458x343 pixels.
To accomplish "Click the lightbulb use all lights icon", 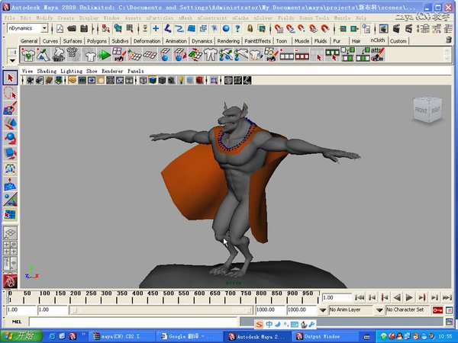I will pyautogui.click(x=181, y=80).
